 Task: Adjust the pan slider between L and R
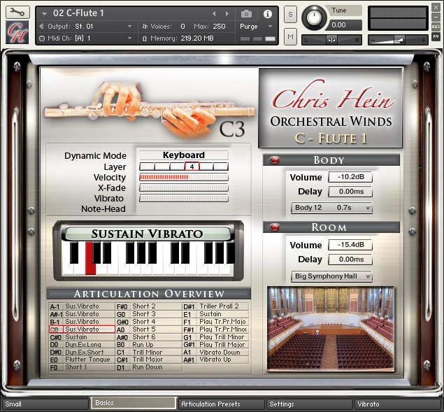coord(331,40)
